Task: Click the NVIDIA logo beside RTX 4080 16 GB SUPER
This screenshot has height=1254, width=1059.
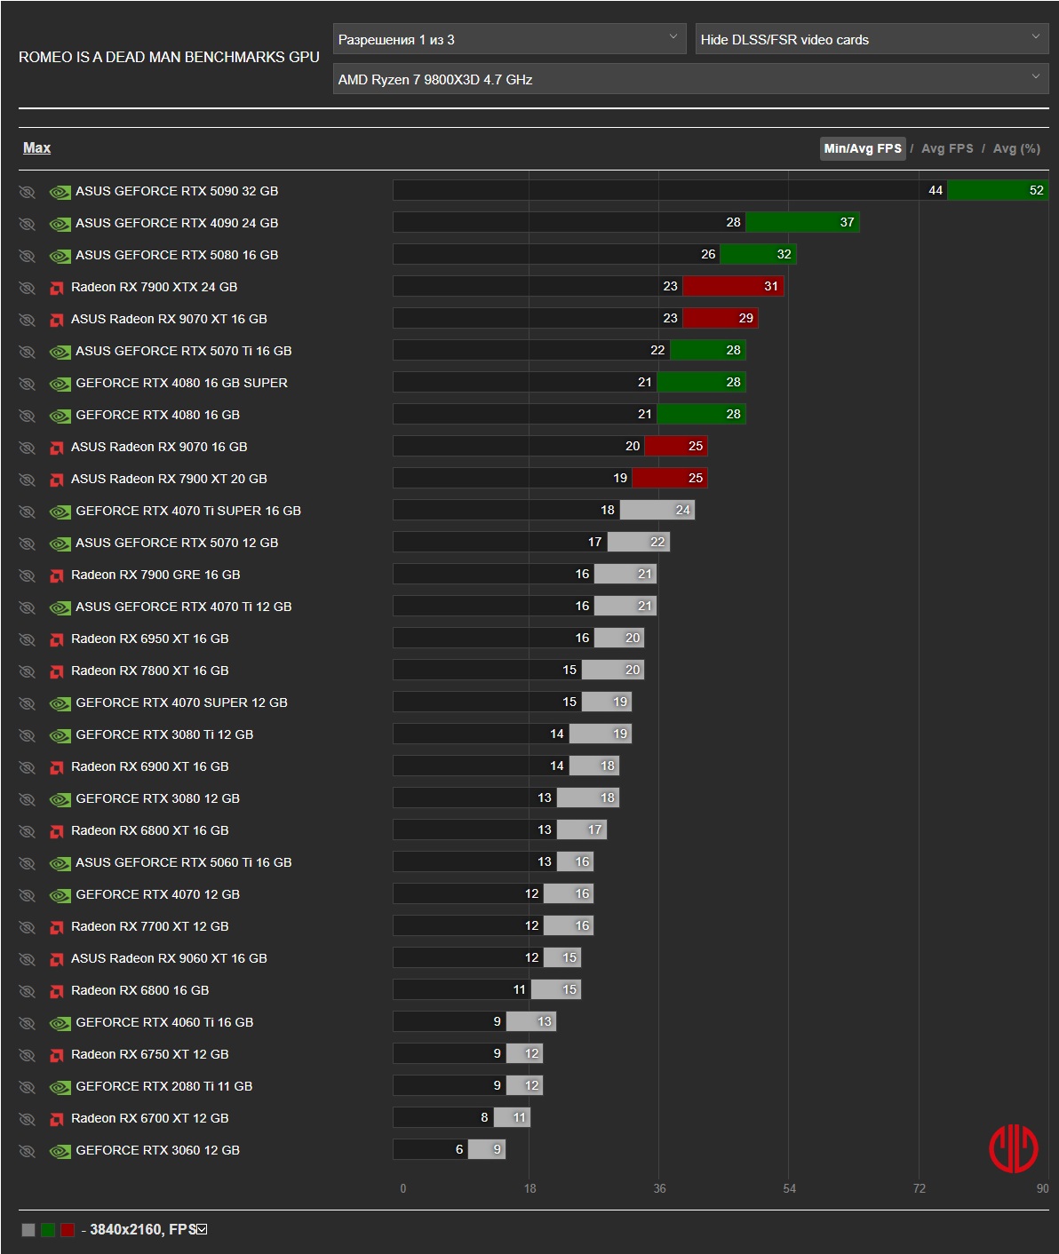Action: [x=60, y=384]
